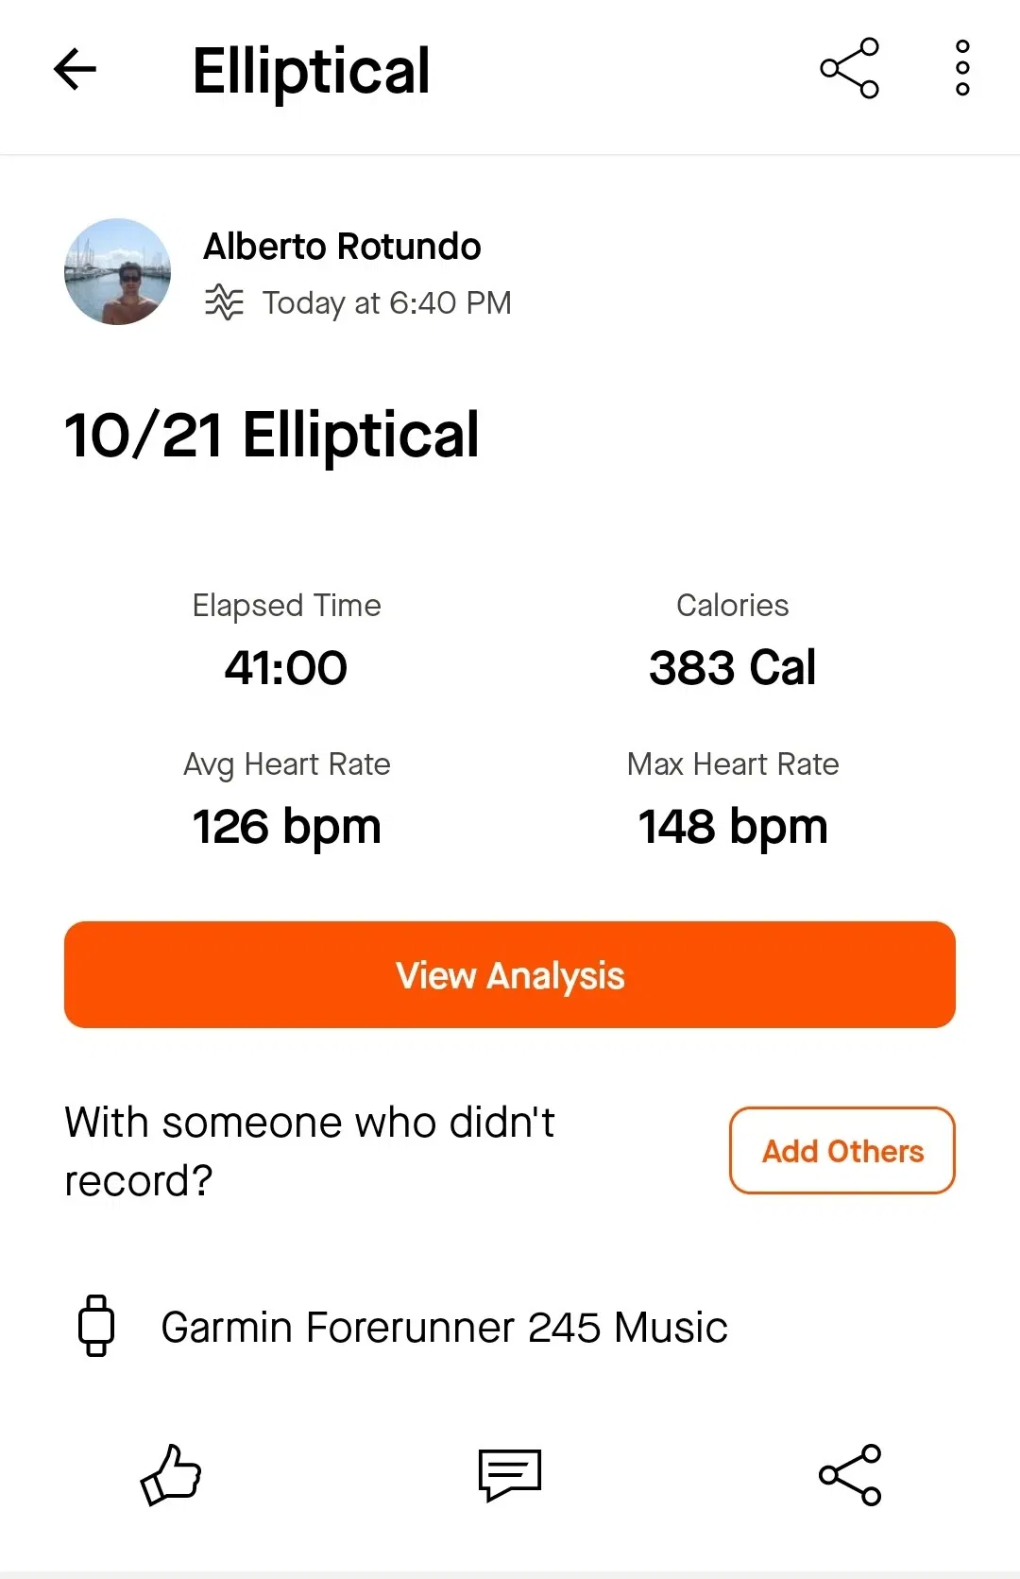1020x1579 pixels.
Task: Give kudos with the thumbs-up icon
Action: click(171, 1474)
